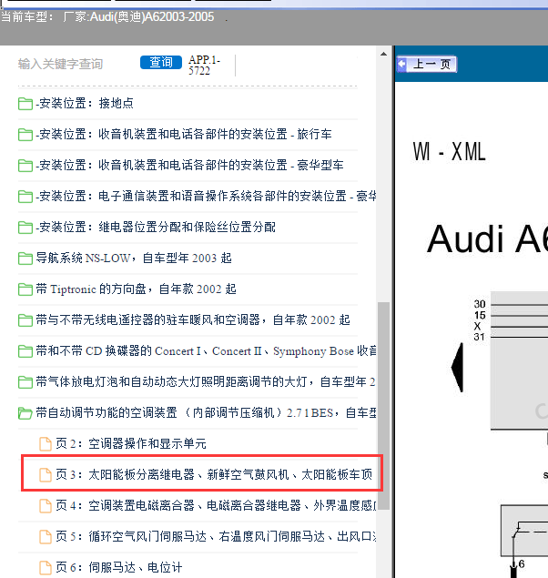This screenshot has width=548, height=578.
Task: Open 电子通信装置和语音操作系统各部件的安装位置 entry
Action: tap(206, 196)
